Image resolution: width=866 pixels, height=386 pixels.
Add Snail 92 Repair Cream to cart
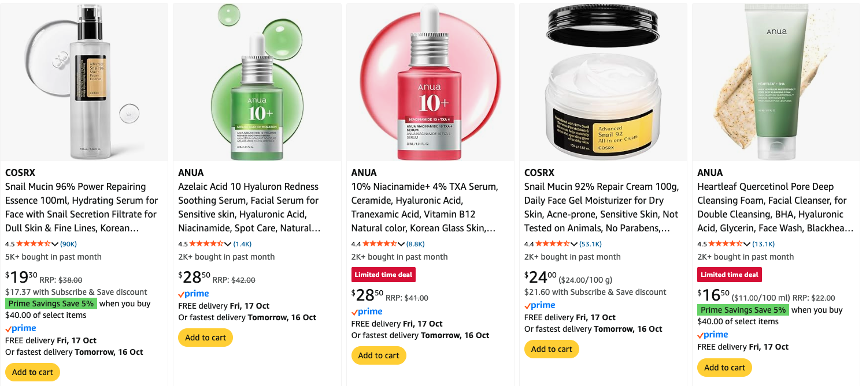click(x=552, y=349)
